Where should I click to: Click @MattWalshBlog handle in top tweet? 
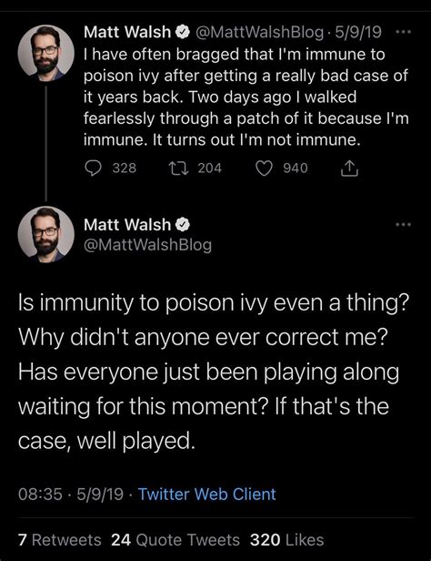point(258,32)
